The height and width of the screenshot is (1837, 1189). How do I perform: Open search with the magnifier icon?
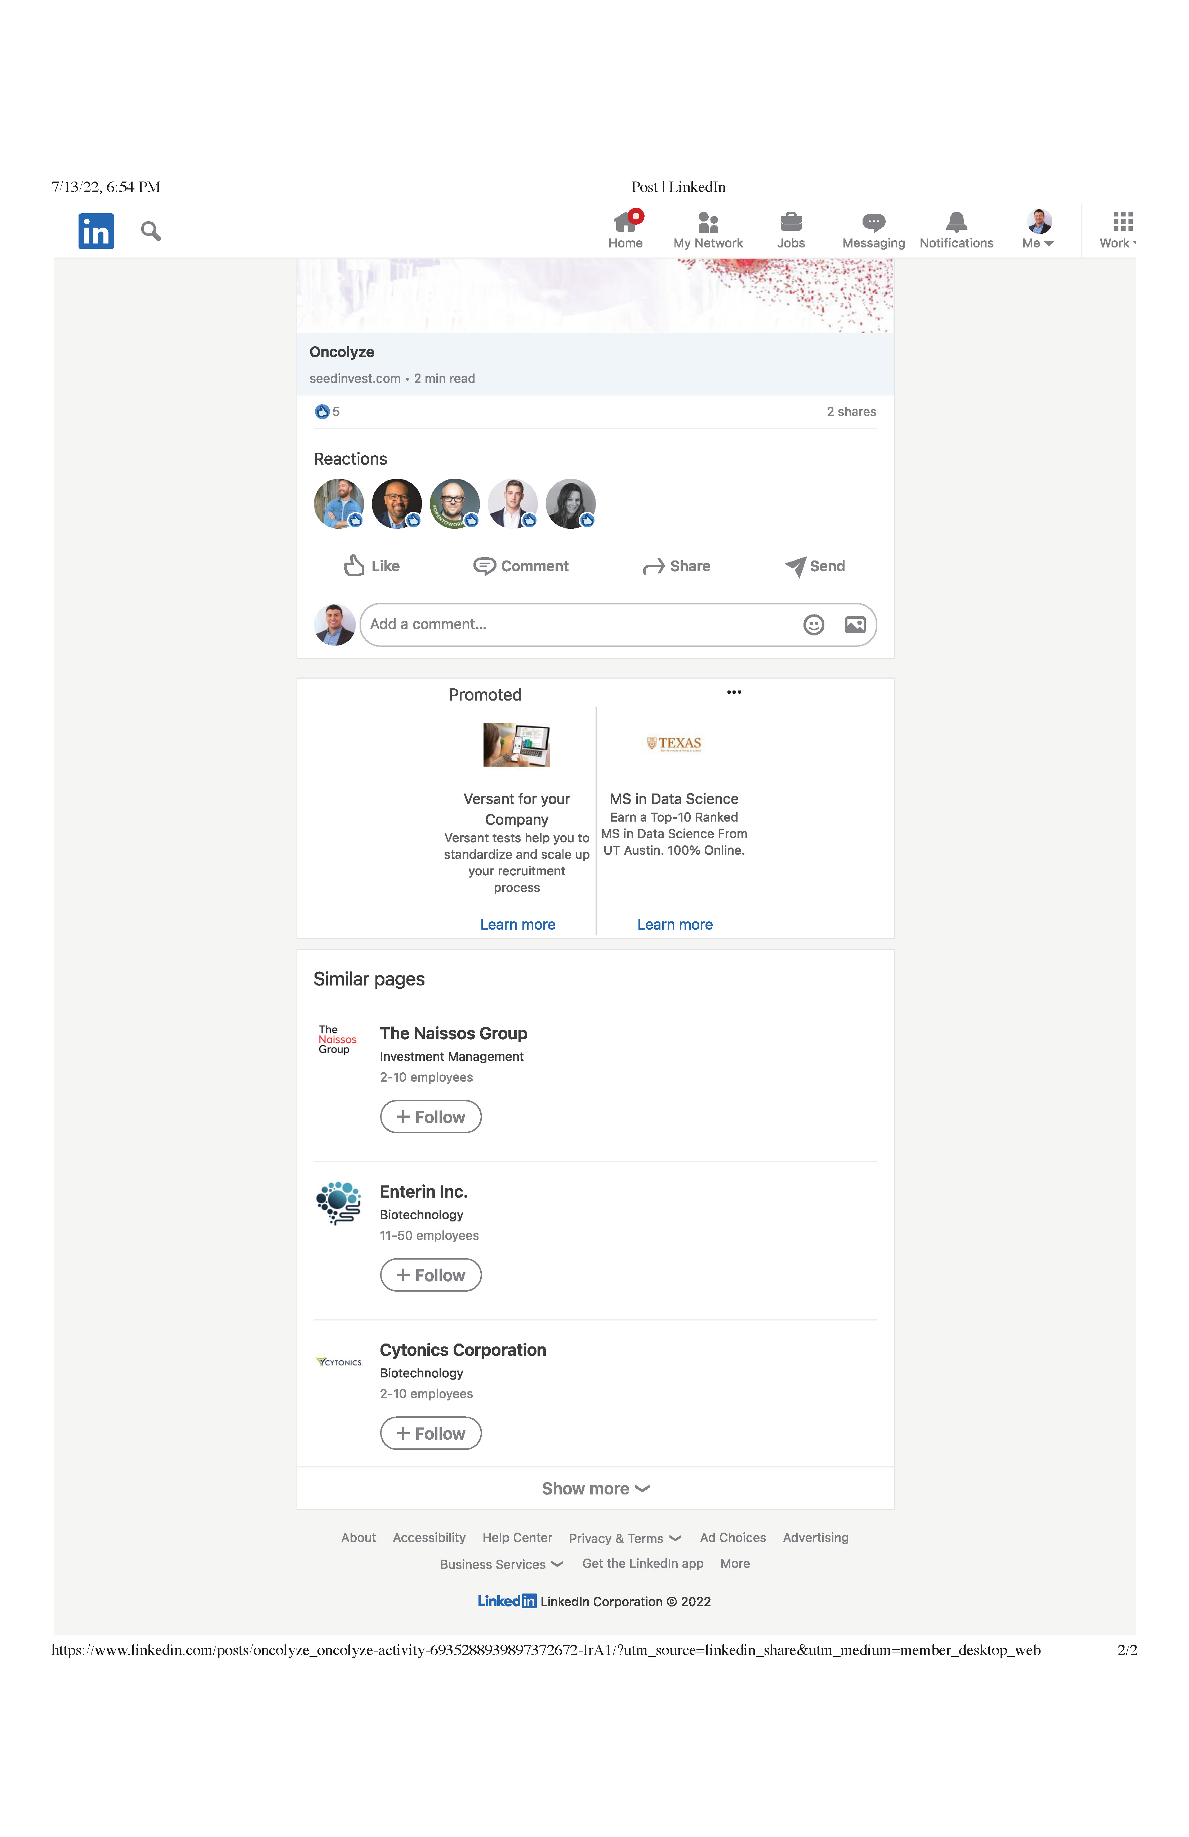click(151, 231)
